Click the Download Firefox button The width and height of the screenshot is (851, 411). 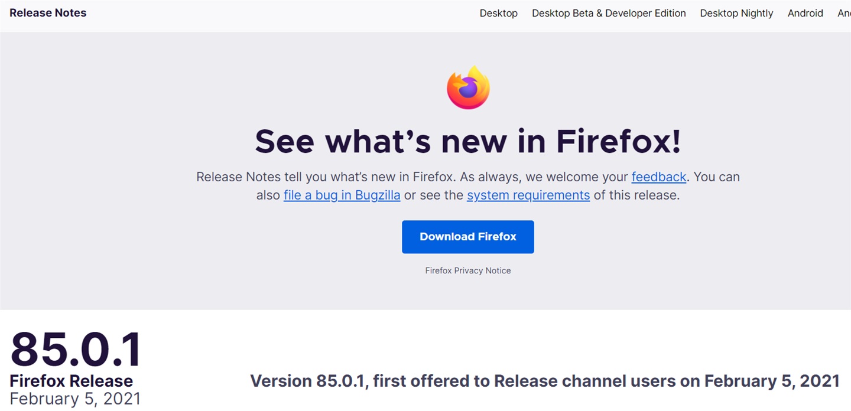click(468, 237)
